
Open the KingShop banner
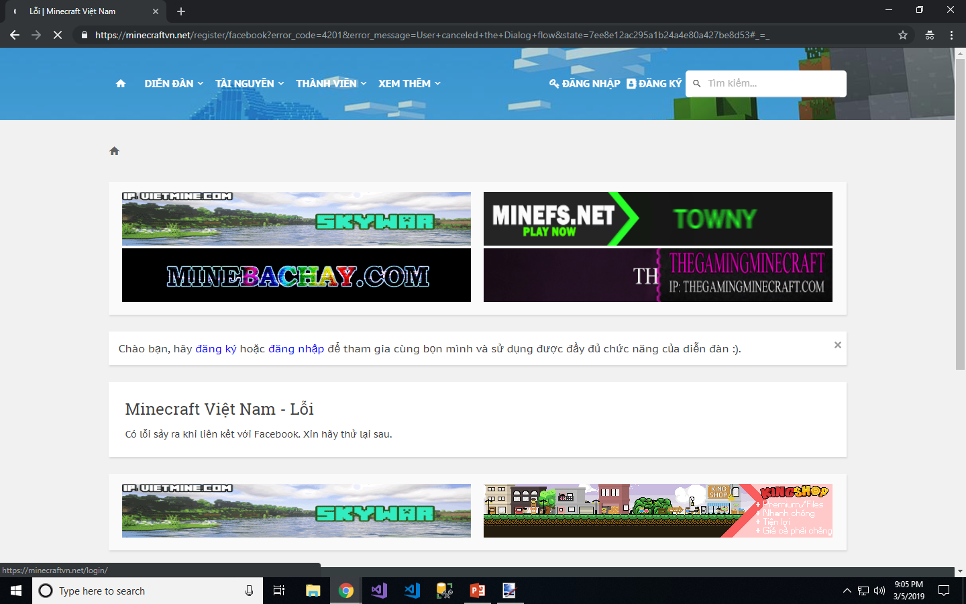[658, 511]
